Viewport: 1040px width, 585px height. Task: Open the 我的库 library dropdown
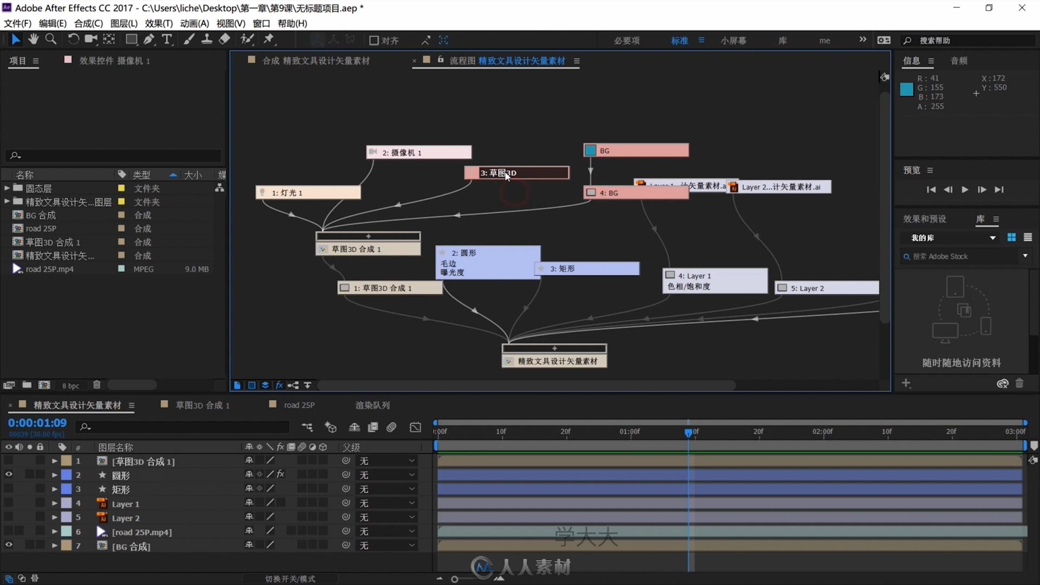pos(953,237)
